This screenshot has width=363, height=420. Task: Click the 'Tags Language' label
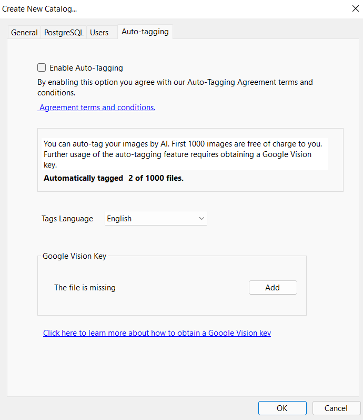pyautogui.click(x=67, y=219)
